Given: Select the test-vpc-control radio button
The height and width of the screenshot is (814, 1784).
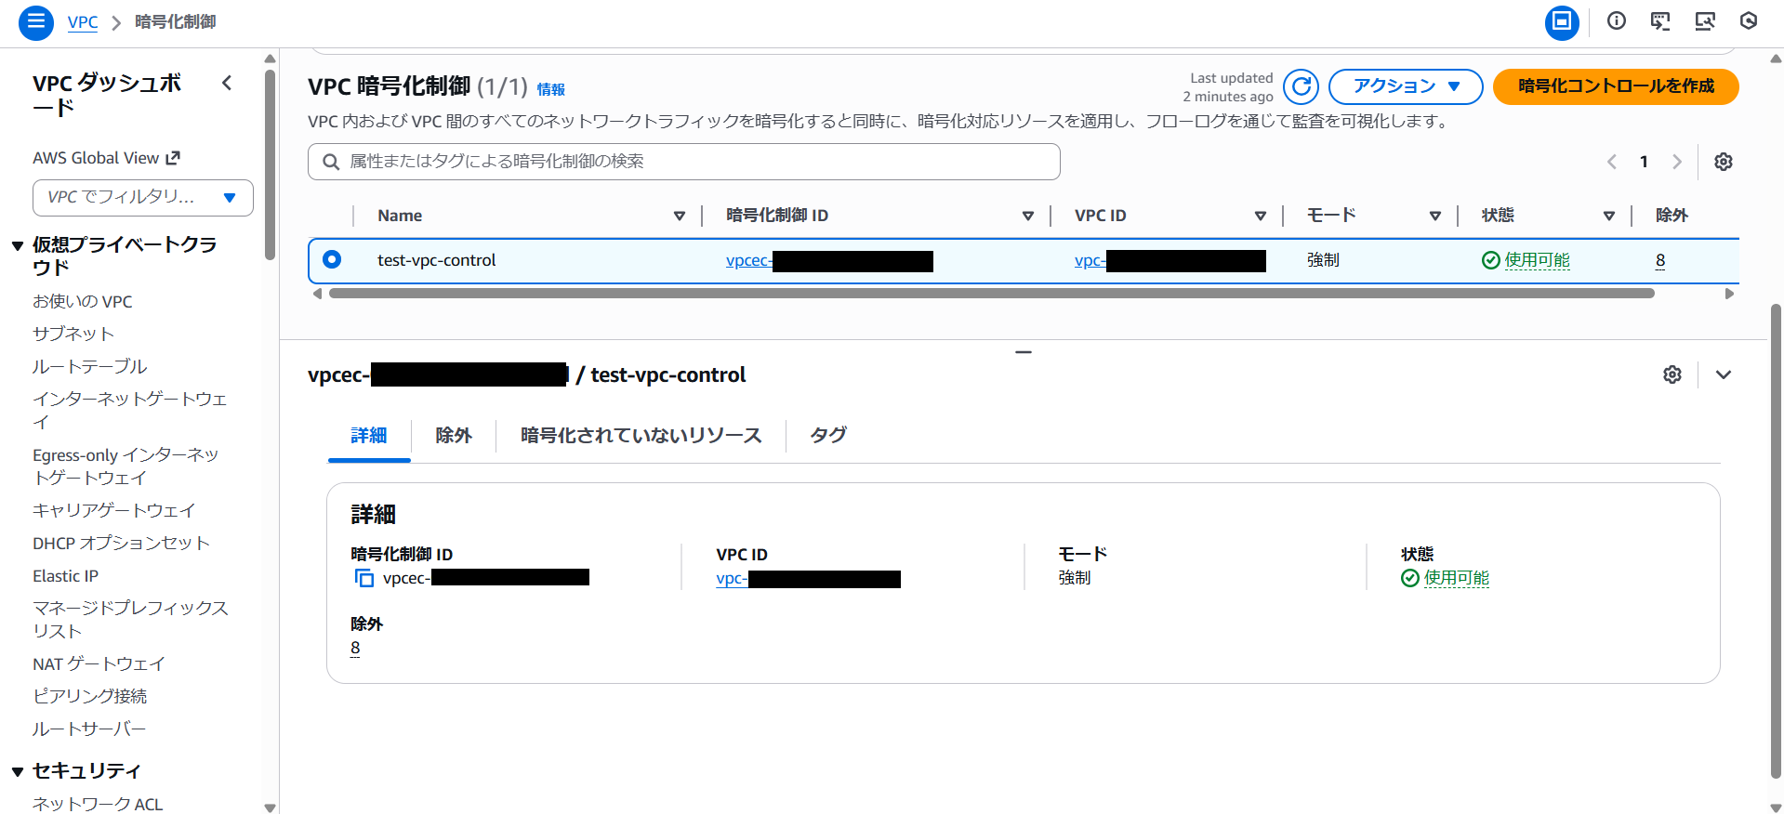Looking at the screenshot, I should click(332, 259).
